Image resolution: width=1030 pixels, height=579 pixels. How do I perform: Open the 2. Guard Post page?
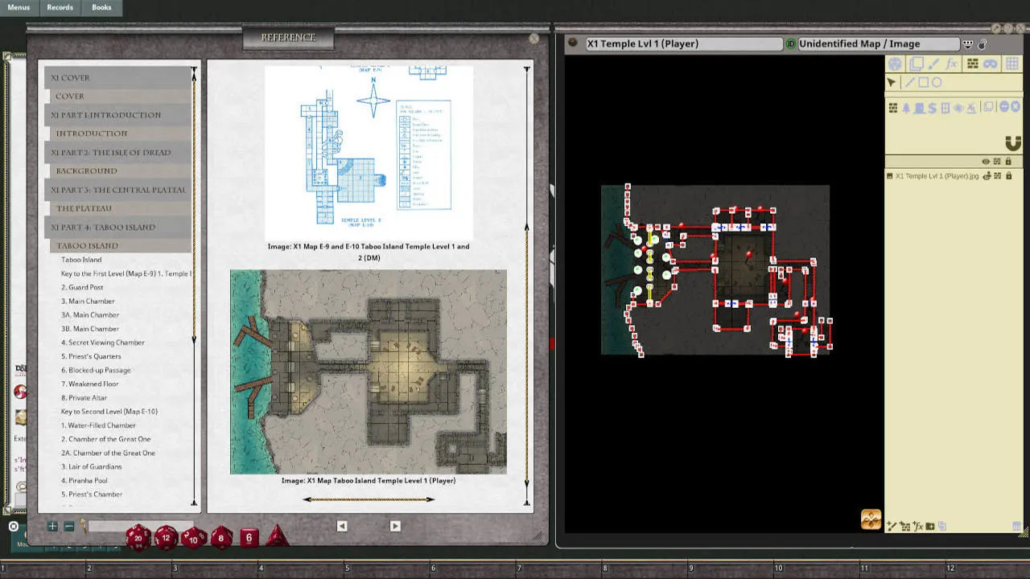click(82, 287)
